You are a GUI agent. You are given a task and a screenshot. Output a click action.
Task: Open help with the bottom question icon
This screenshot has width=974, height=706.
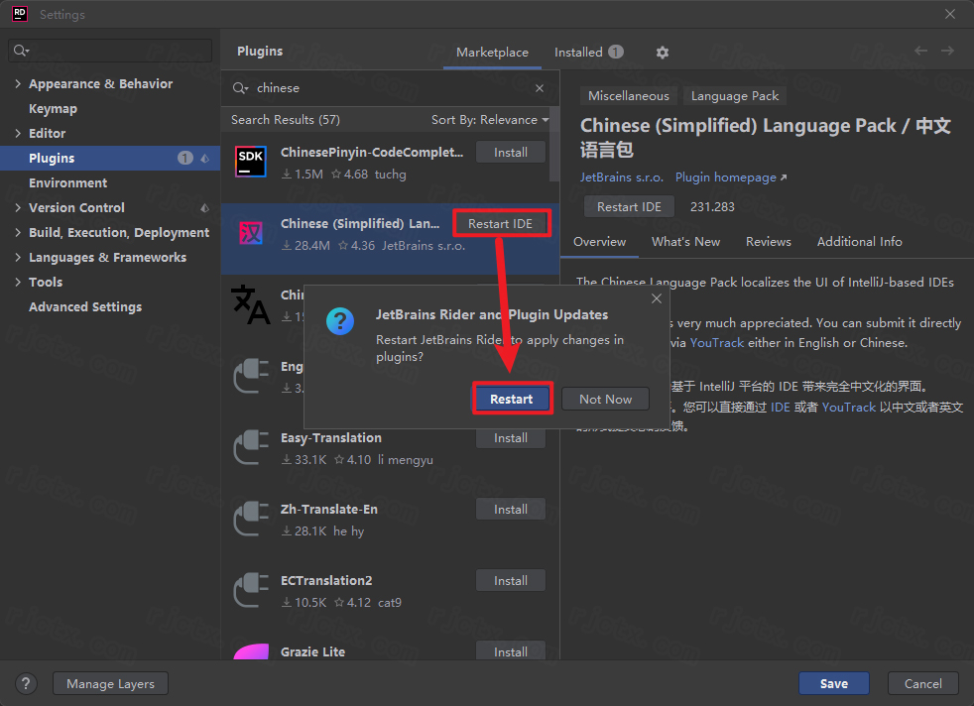click(26, 683)
